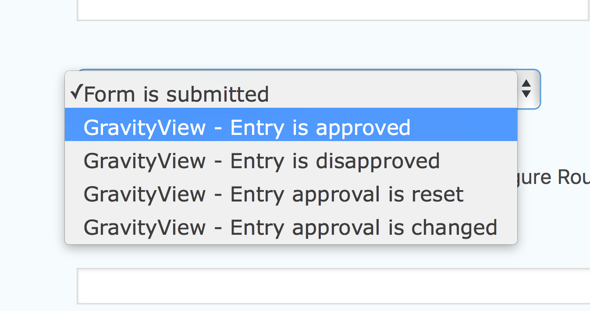This screenshot has width=590, height=311.
Task: Choose GravityView - Entry approval is reset
Action: point(291,194)
